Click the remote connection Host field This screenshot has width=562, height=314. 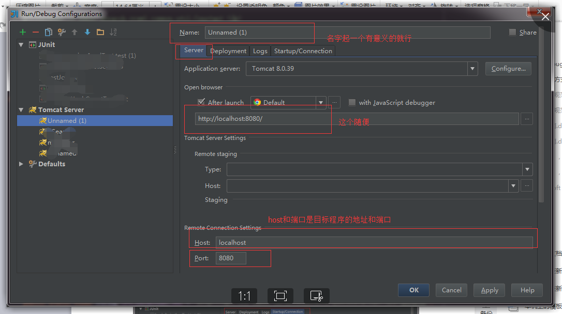(x=374, y=243)
